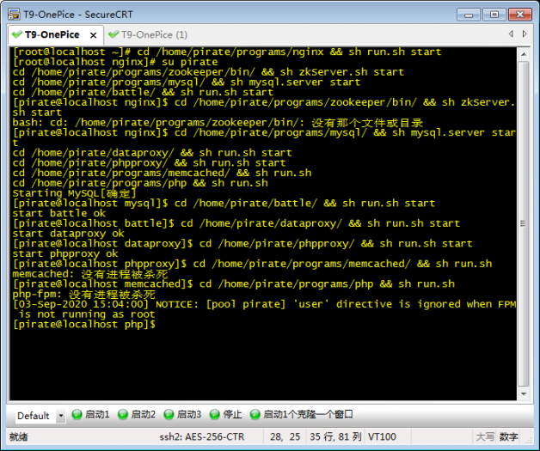
Task: Click the terminal scrollbar up arrow
Action: click(524, 54)
